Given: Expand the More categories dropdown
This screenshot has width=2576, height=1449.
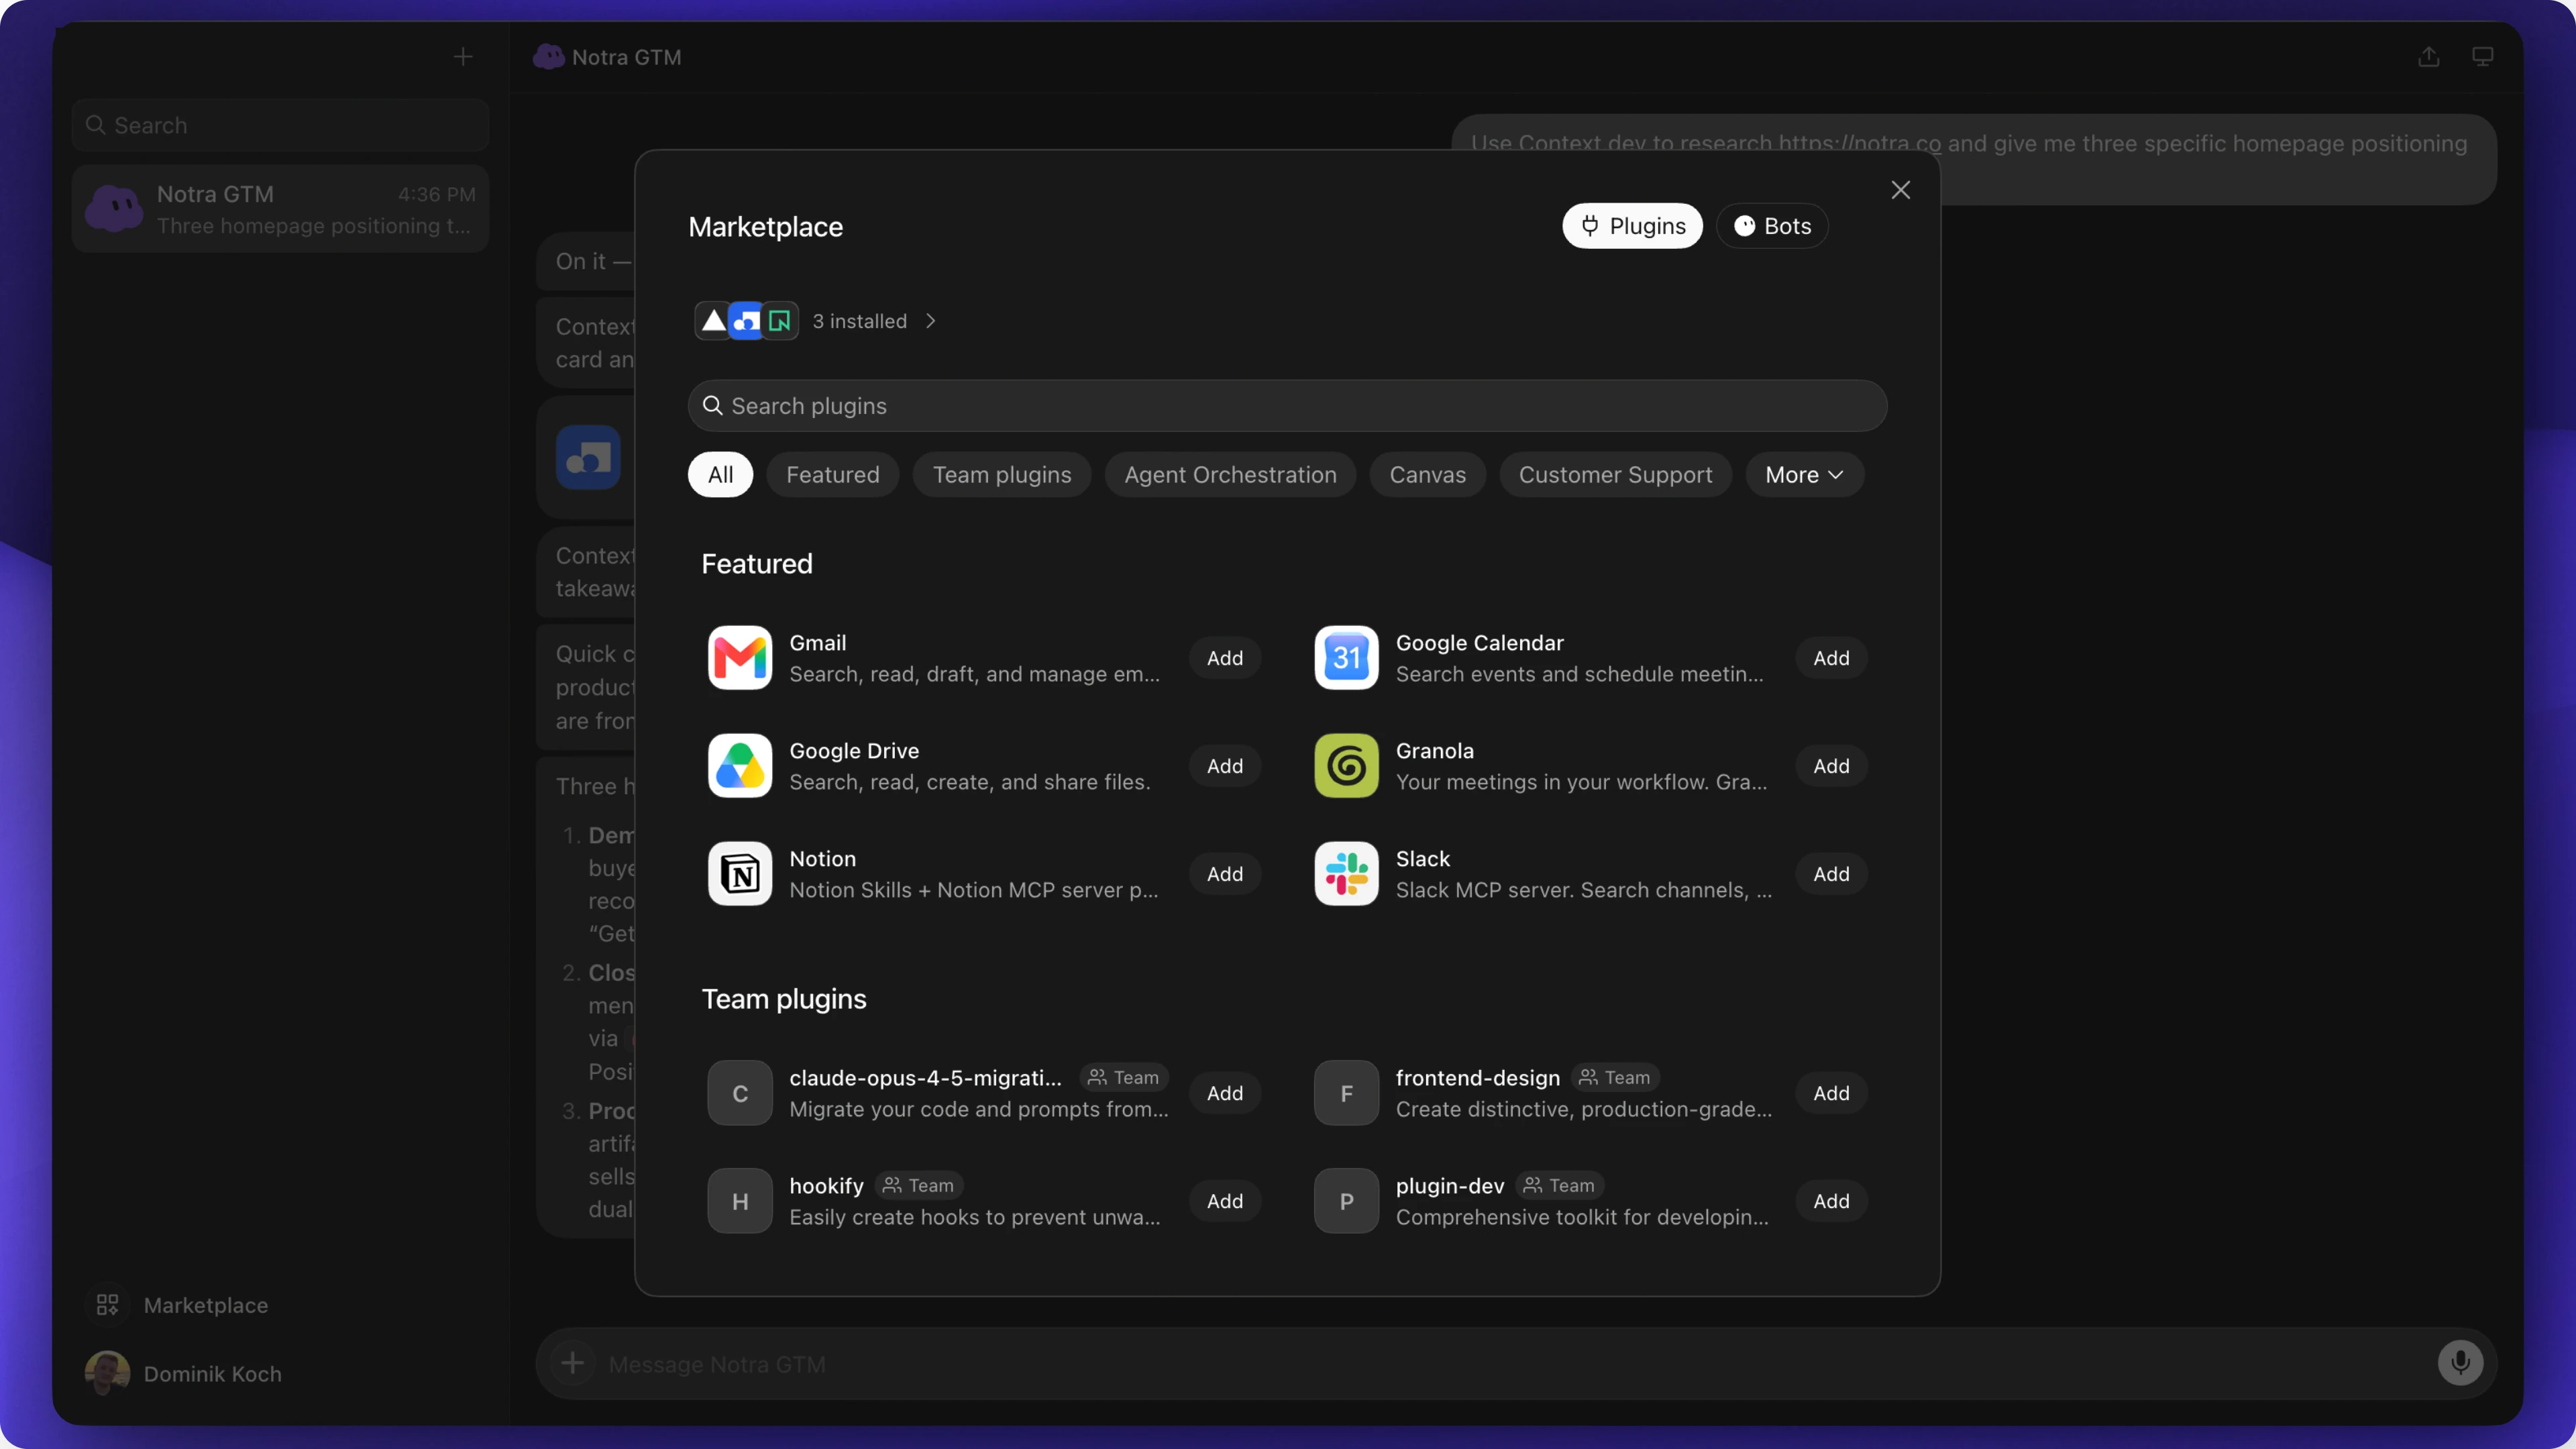Looking at the screenshot, I should pyautogui.click(x=1804, y=475).
